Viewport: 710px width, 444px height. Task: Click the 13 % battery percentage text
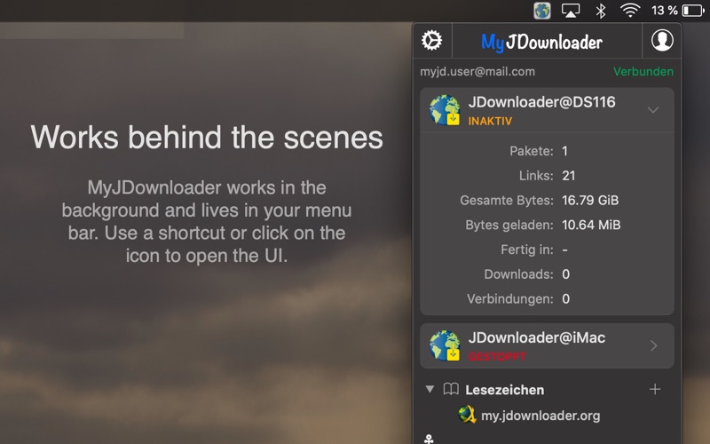(x=664, y=10)
